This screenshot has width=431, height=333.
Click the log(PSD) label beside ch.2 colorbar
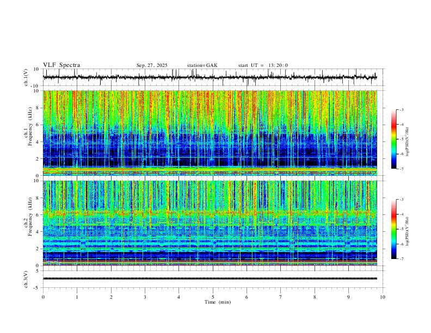point(407,231)
